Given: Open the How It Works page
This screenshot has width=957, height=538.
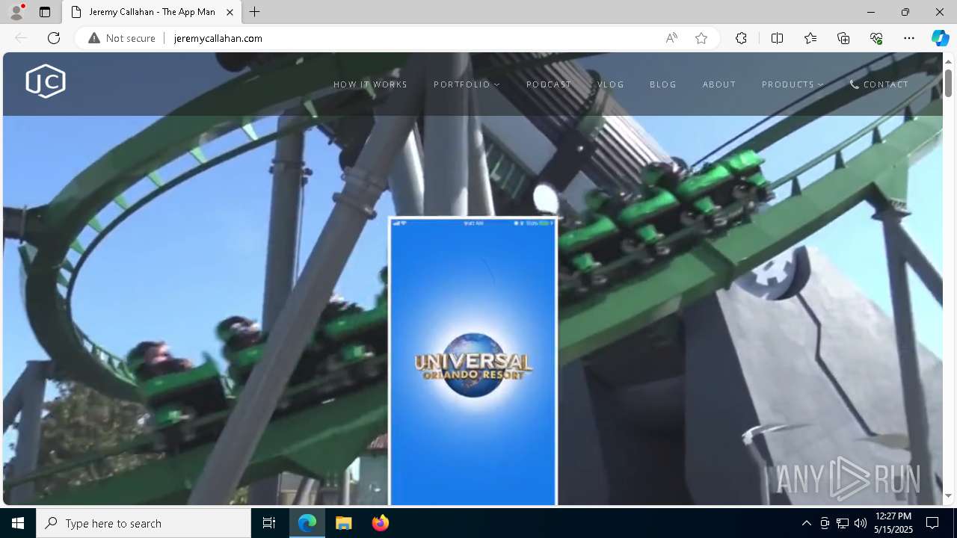Looking at the screenshot, I should 370,84.
